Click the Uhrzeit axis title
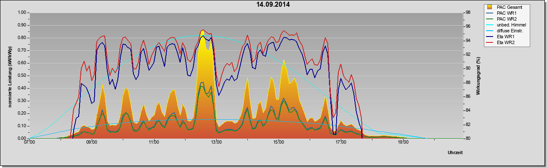 click(455, 153)
